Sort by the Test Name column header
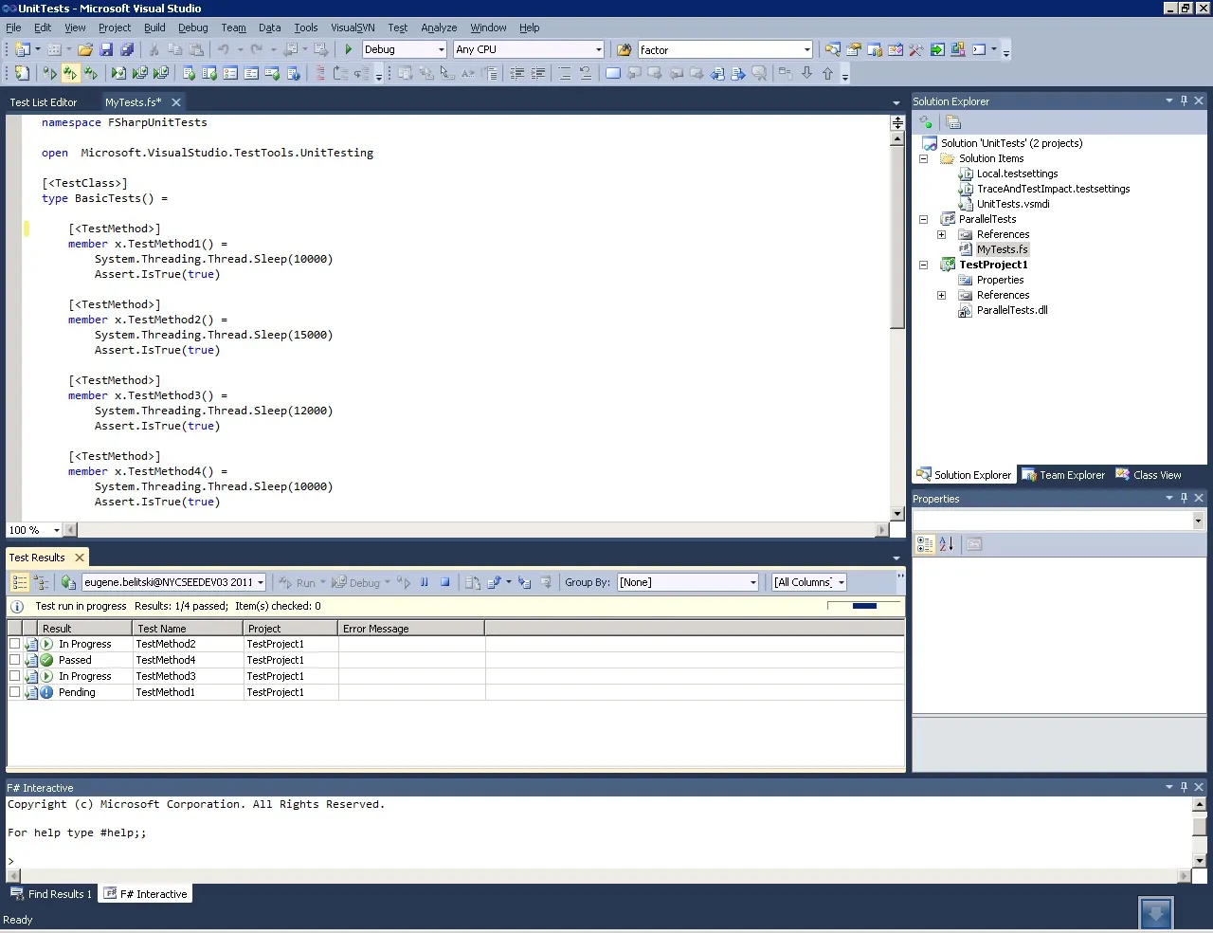 click(188, 629)
